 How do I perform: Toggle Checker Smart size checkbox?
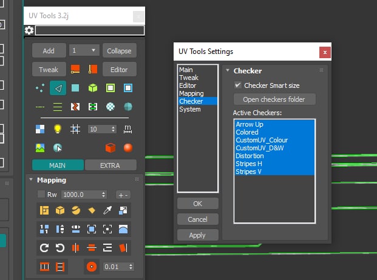[x=238, y=85]
